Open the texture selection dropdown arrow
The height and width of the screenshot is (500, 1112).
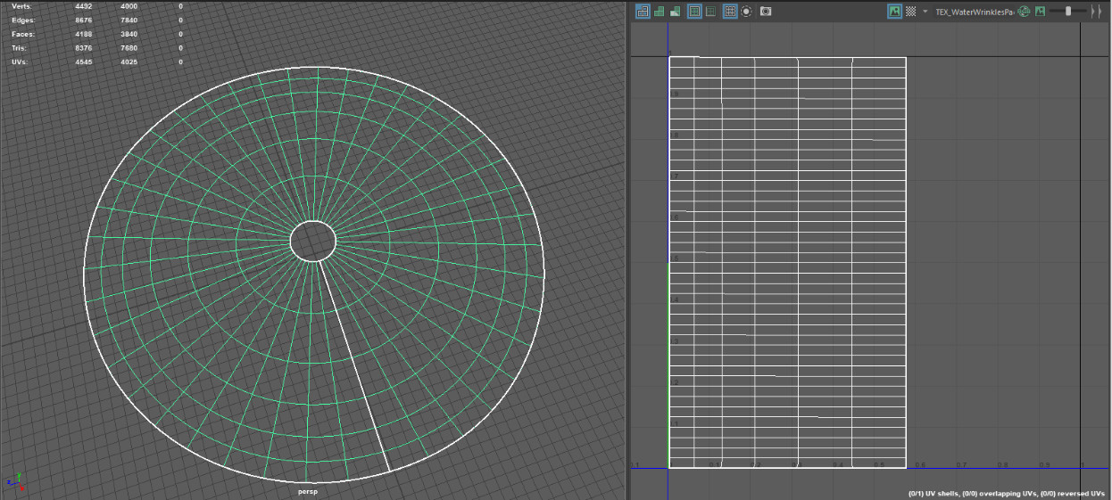click(x=925, y=12)
